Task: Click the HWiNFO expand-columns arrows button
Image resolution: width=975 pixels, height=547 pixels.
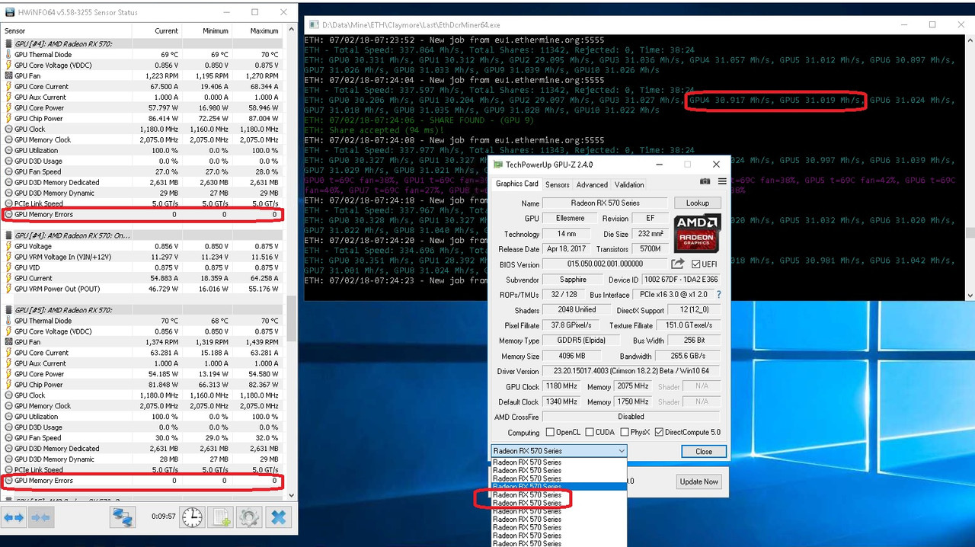Action: [x=14, y=518]
